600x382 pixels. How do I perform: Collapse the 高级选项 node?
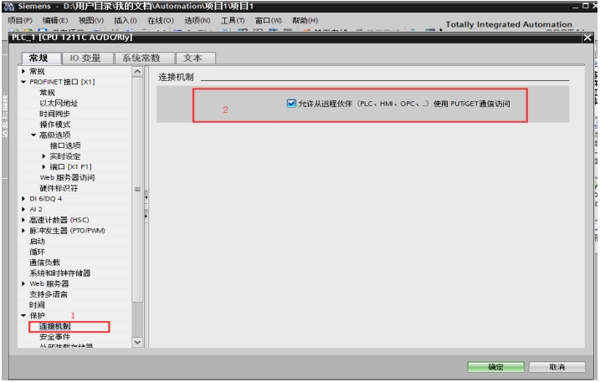(33, 135)
